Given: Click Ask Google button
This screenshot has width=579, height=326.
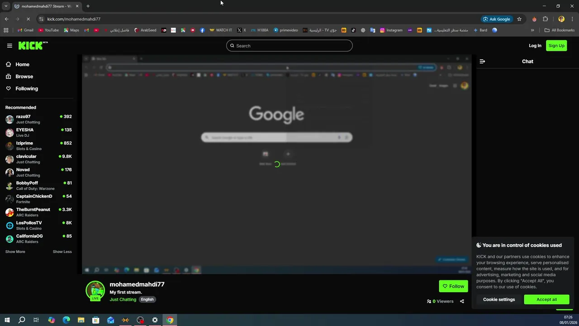Looking at the screenshot, I should coord(497,19).
